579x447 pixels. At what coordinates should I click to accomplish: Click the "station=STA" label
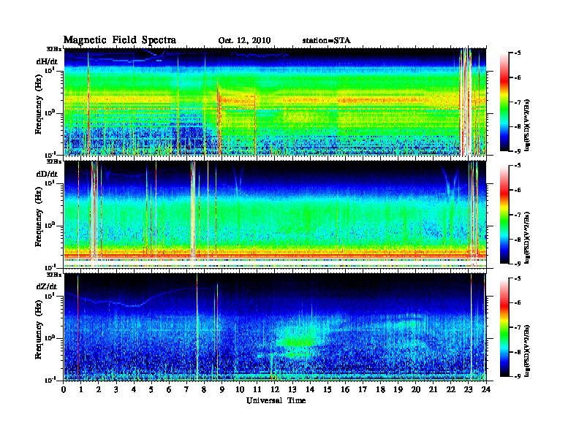[x=327, y=40]
